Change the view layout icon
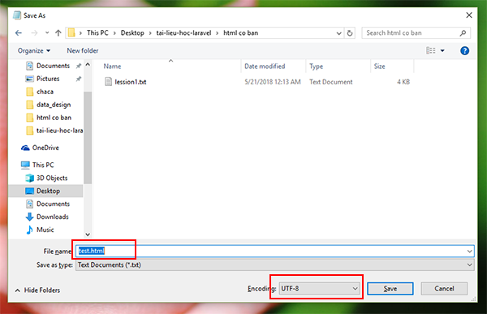Viewport: 487px width, 314px height. (430, 50)
